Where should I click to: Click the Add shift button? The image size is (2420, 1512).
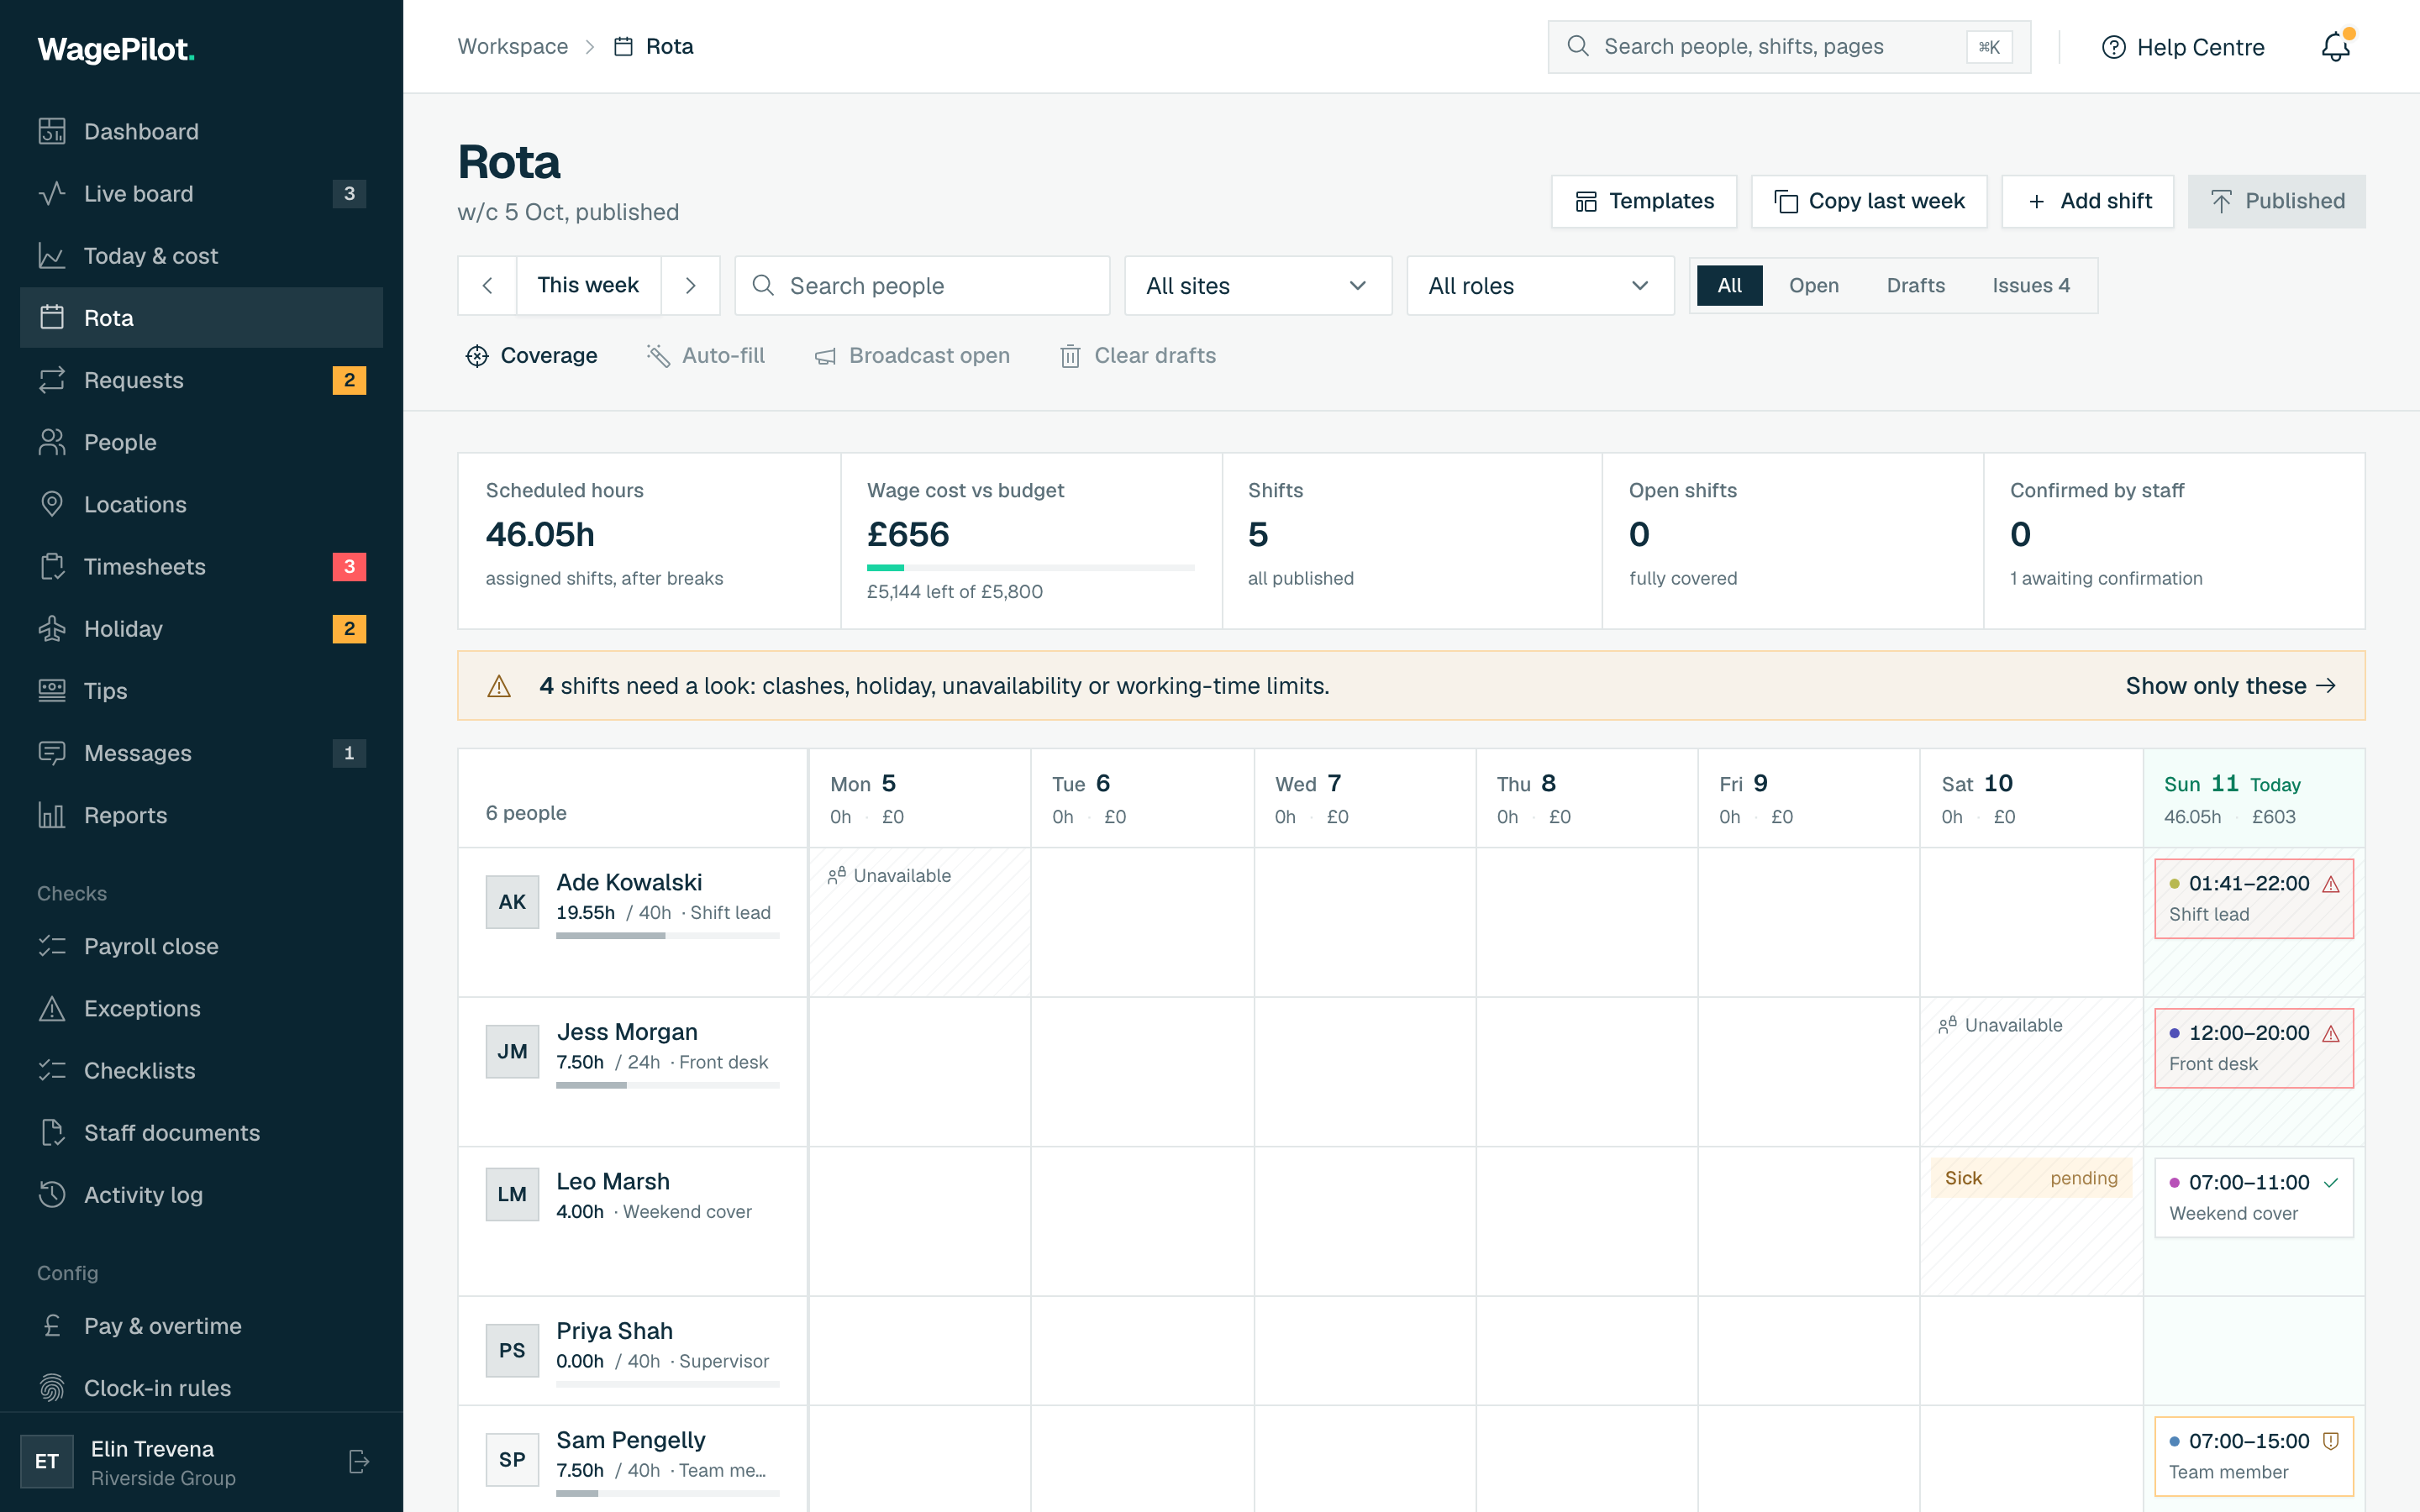2087,202
